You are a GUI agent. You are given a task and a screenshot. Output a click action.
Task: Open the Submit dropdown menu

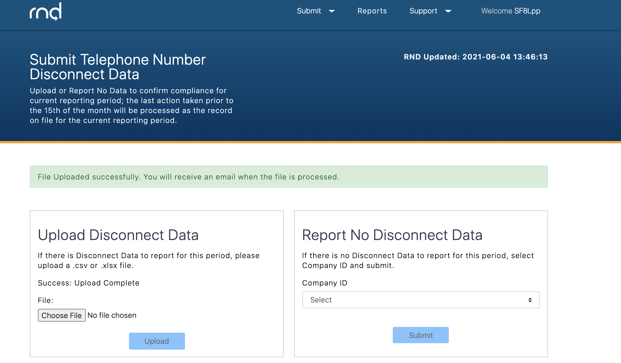[x=309, y=11]
